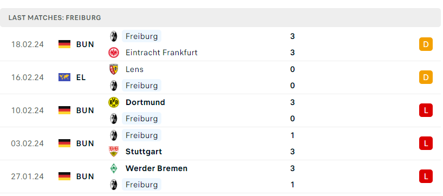Click the Eintracht Frankfurt club crest
Viewport: 443px width, 196px height.
coord(114,53)
